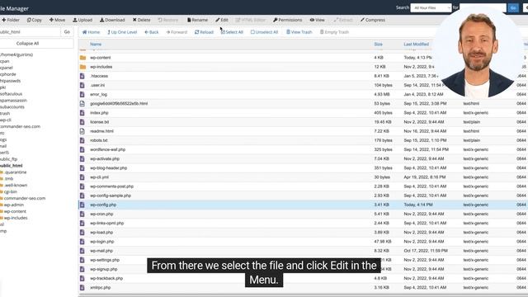
Task: Click the search text field
Action: pyautogui.click(x=483, y=7)
